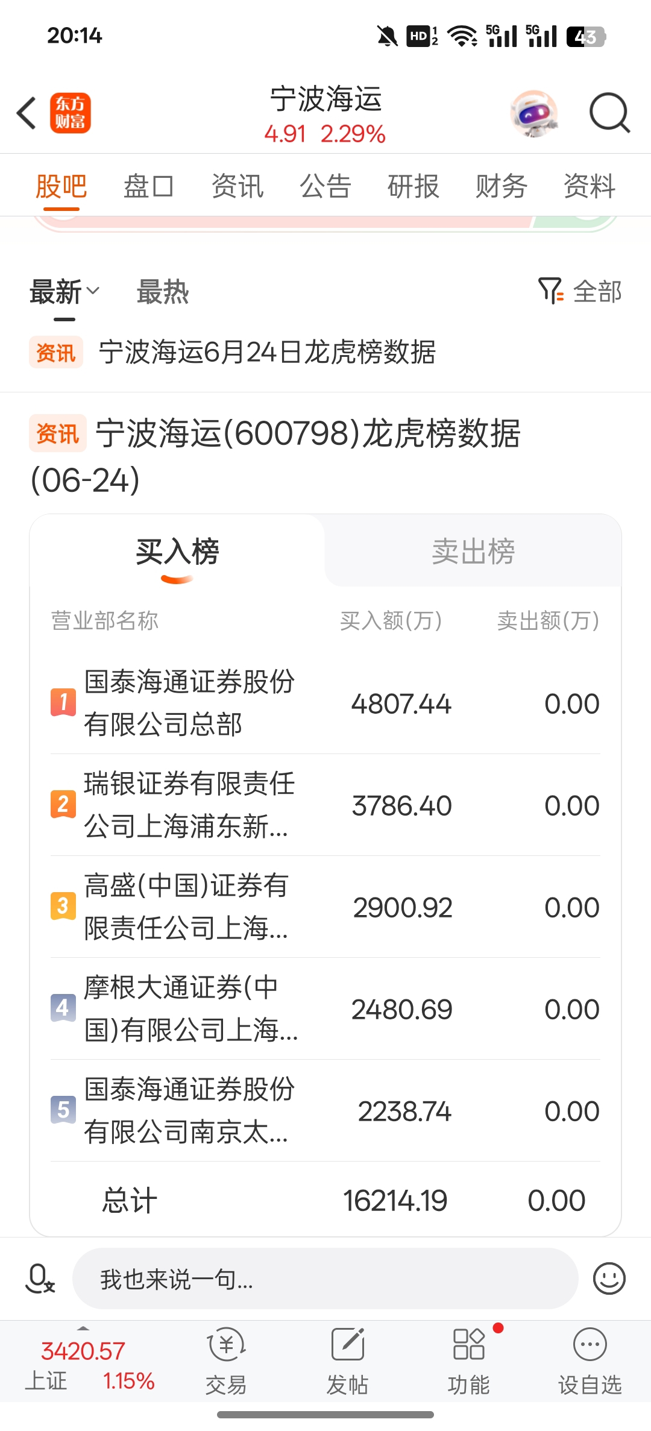Image resolution: width=651 pixels, height=1431 pixels.
Task: Select the 买入榜 tab
Action: point(177,551)
